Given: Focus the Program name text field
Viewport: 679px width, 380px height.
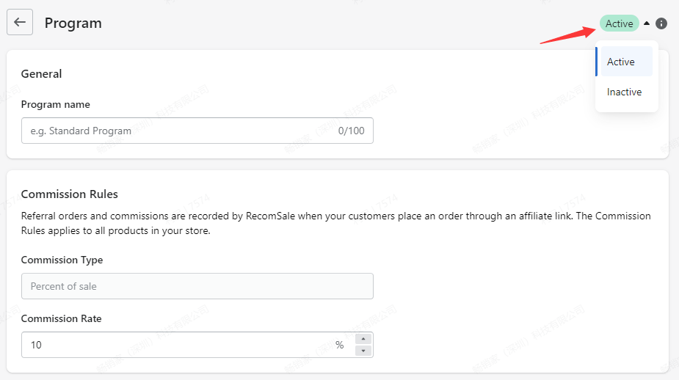Looking at the screenshot, I should 176,131.
